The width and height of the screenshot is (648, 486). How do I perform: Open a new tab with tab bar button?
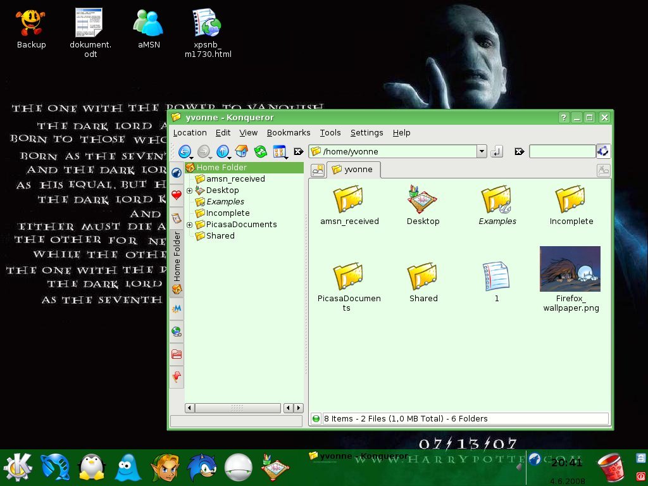coord(318,170)
